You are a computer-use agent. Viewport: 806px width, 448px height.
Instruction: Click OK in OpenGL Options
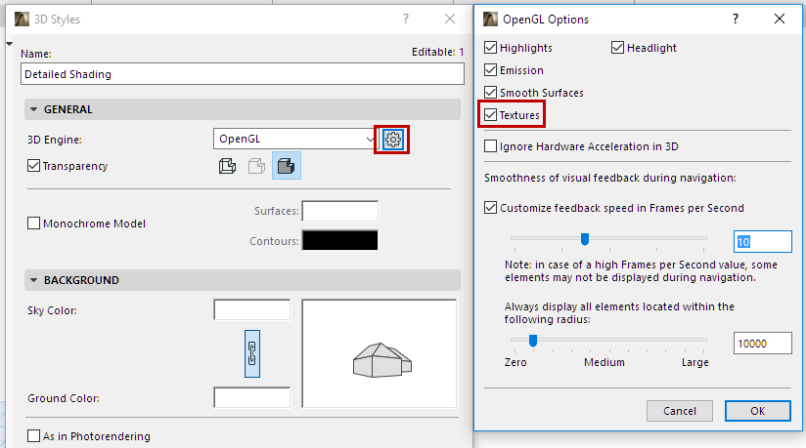tap(757, 411)
